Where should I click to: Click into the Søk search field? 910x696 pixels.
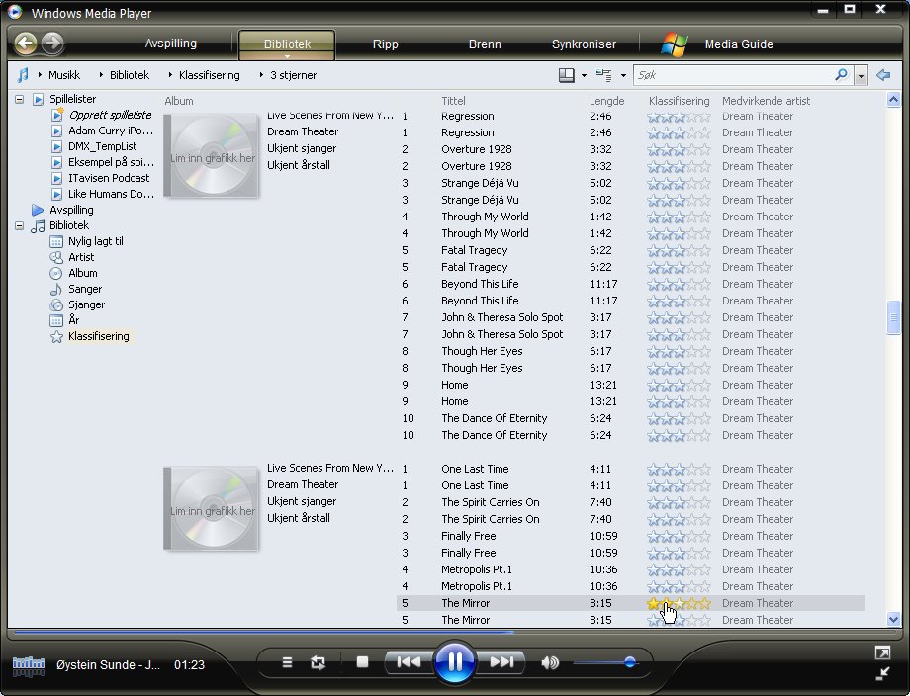pos(734,75)
